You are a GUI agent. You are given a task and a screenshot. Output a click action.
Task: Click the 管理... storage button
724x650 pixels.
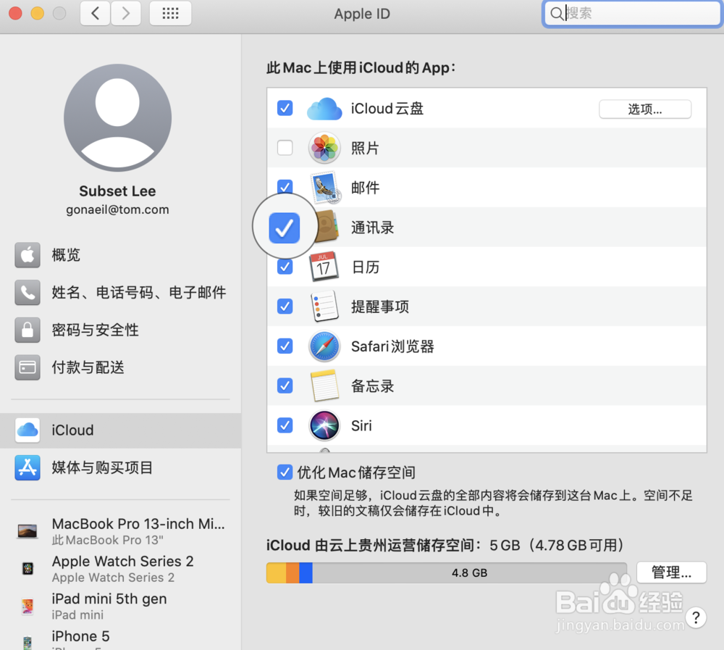pos(671,572)
